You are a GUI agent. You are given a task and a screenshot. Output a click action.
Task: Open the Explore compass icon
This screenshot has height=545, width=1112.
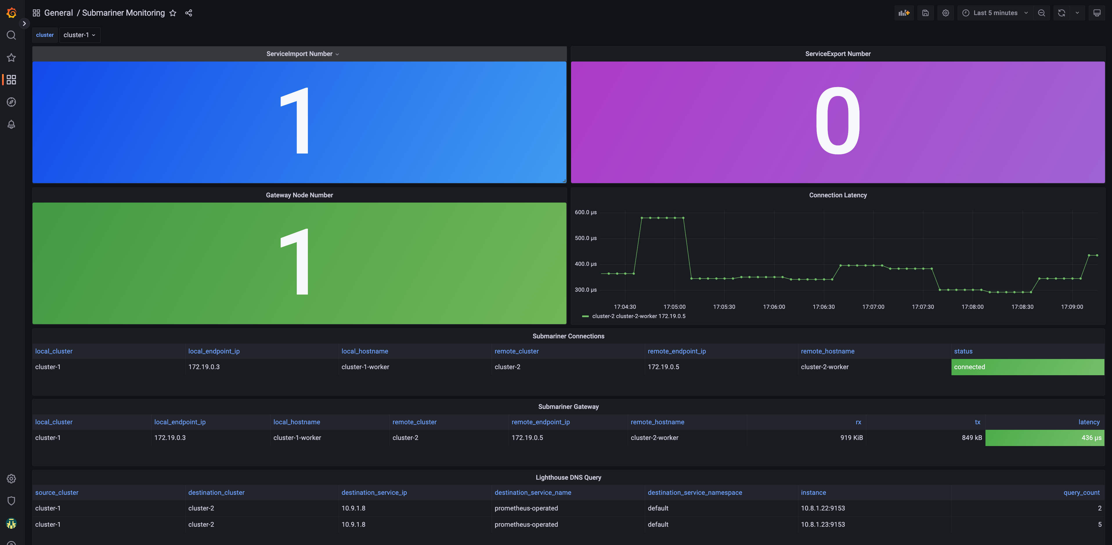click(12, 102)
